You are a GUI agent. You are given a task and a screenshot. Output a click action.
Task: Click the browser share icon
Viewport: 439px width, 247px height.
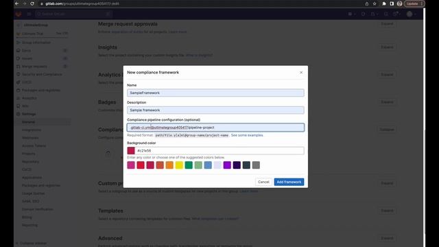(367, 3)
